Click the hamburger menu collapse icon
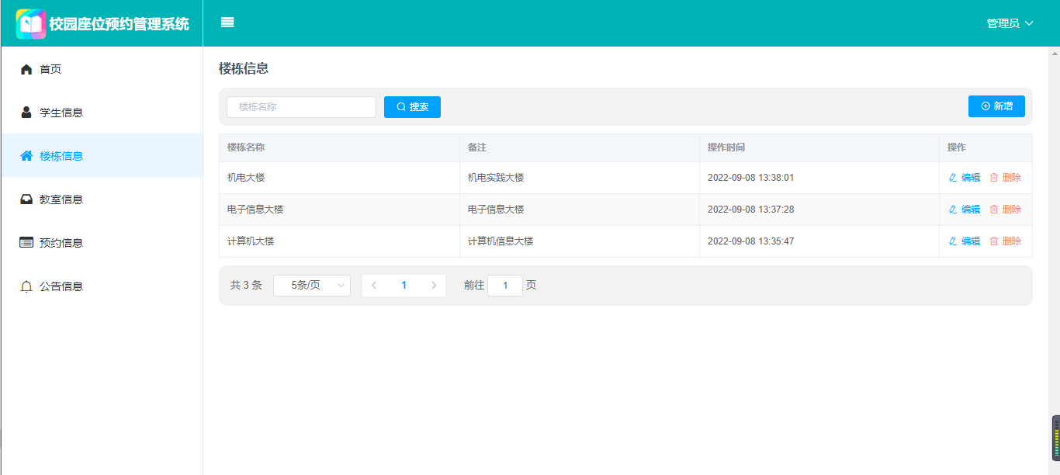Image resolution: width=1060 pixels, height=475 pixels. click(x=227, y=23)
